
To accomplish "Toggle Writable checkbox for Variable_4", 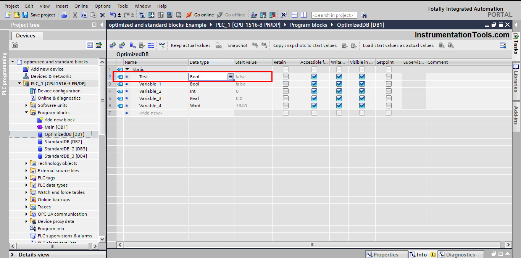I will pos(339,106).
